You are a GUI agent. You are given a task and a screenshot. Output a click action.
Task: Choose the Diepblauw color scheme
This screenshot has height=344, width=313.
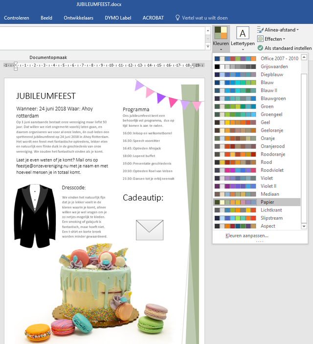coord(257,74)
